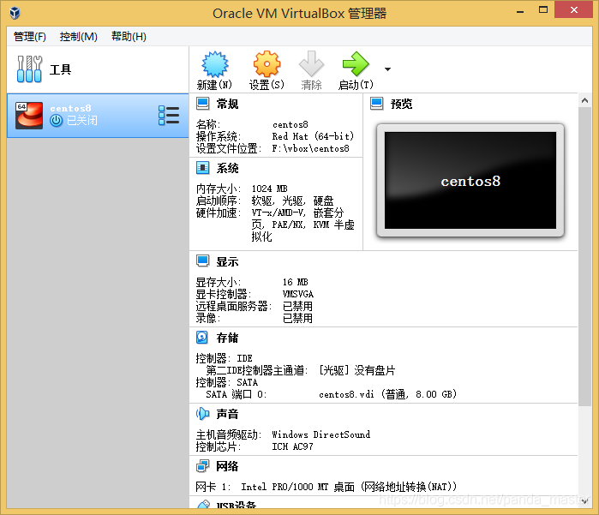
Task: Click the boot order '软驱, 光驱, 硬盘' value
Action: 292,201
